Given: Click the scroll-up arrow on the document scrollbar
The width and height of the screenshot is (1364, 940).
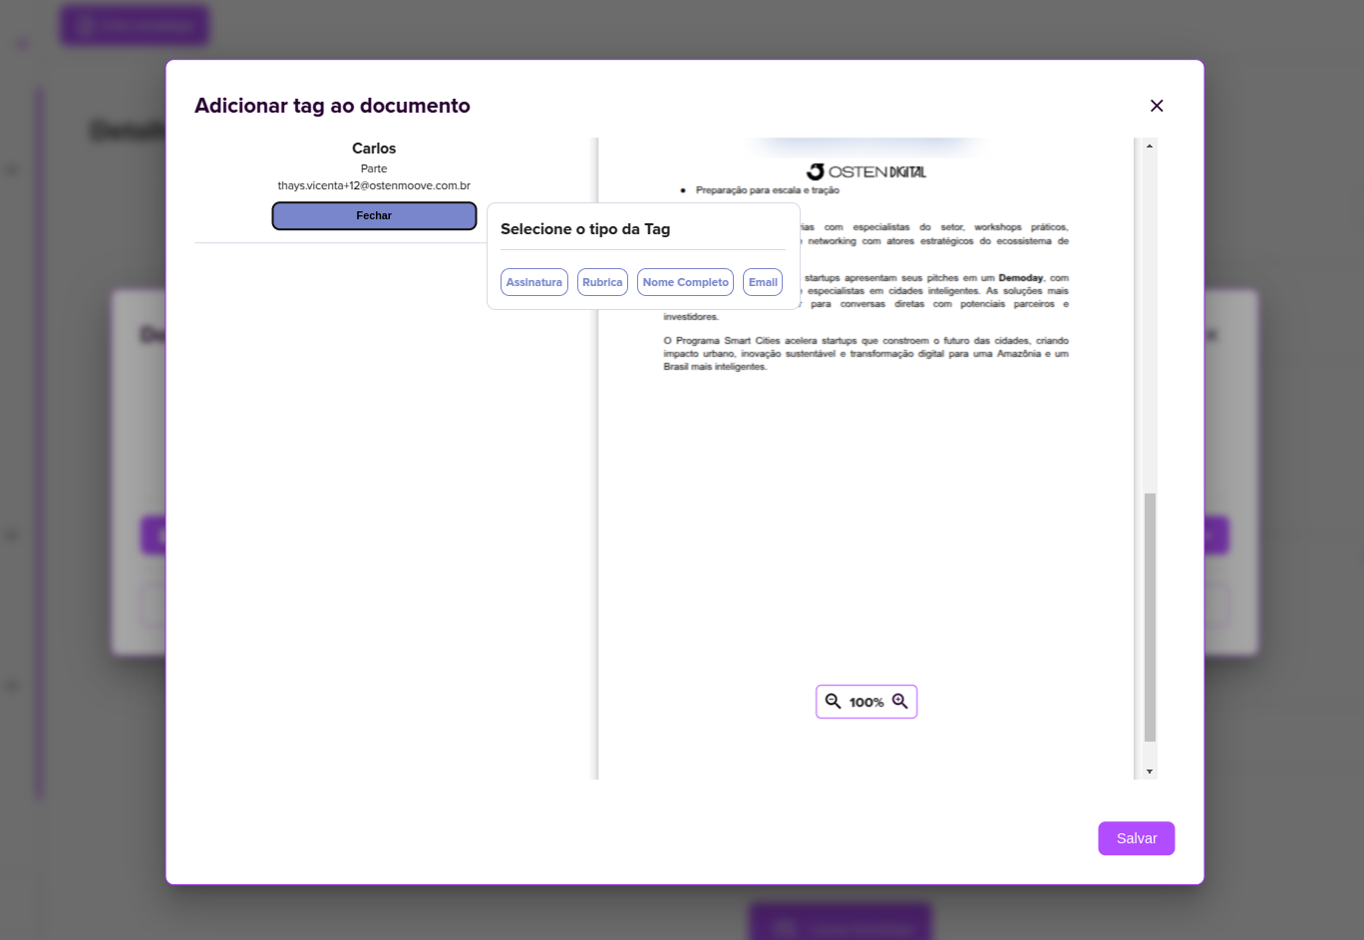Looking at the screenshot, I should (1149, 145).
